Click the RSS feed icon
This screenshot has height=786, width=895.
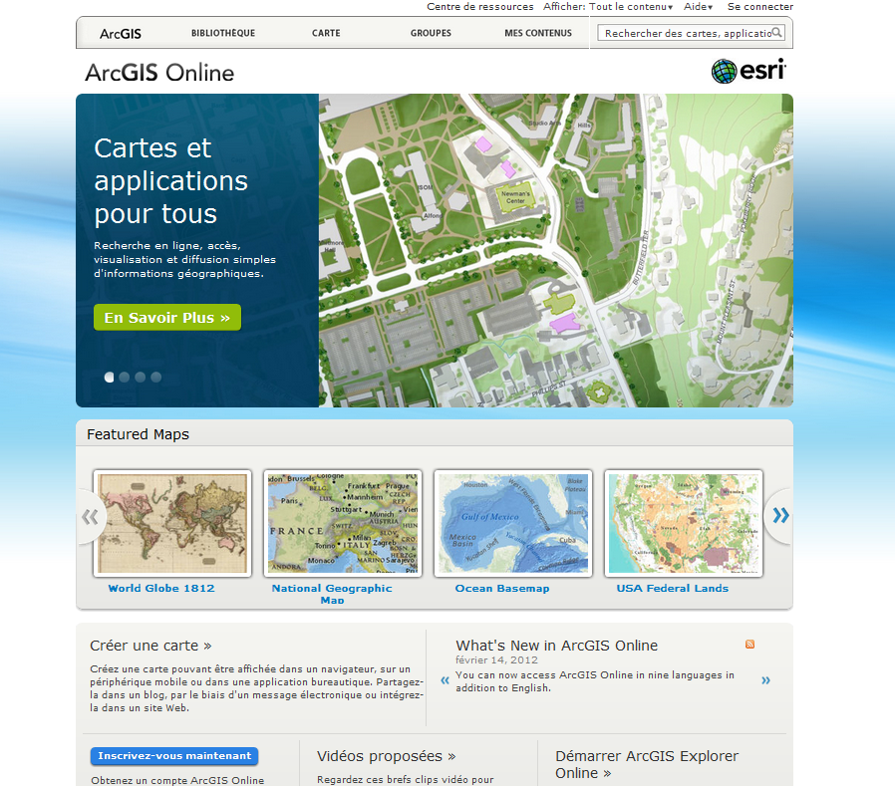[750, 644]
